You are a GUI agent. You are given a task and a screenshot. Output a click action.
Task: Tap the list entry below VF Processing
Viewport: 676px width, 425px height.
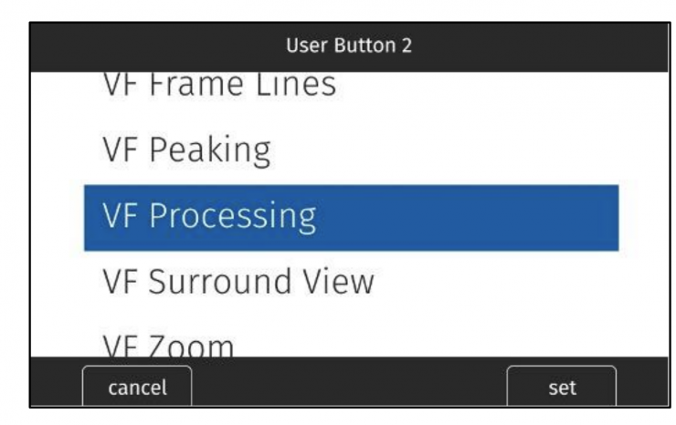238,283
